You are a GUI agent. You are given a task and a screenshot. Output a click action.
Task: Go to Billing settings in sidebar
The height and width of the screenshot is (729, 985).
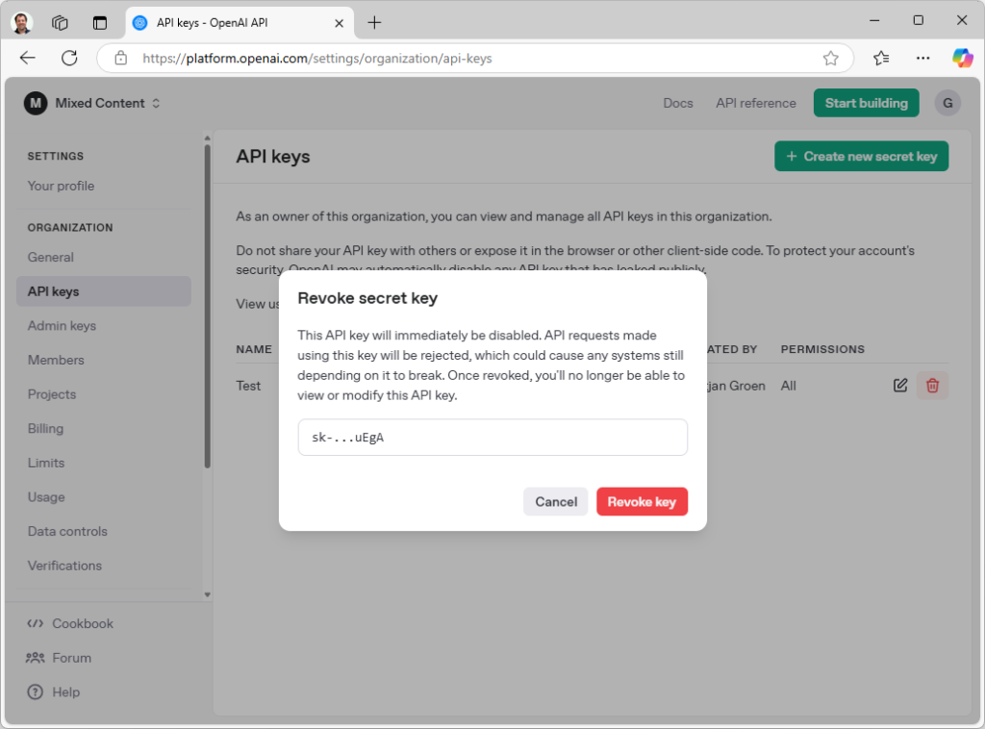[45, 428]
